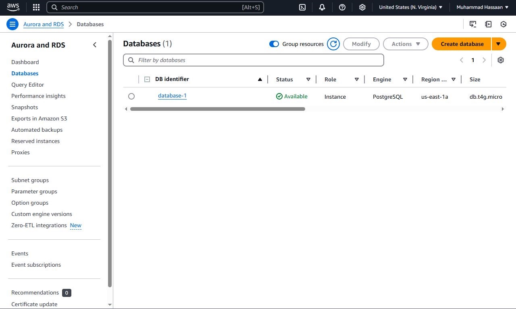The height and width of the screenshot is (309, 516).
Task: Open Events in sidebar
Action: point(20,253)
